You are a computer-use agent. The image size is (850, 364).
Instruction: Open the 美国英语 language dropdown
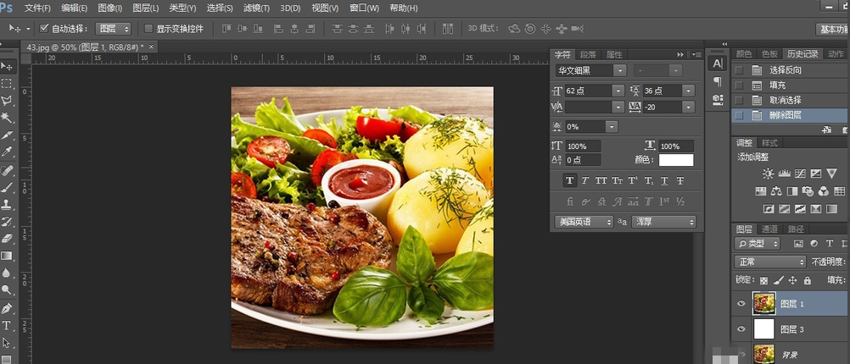(x=584, y=222)
